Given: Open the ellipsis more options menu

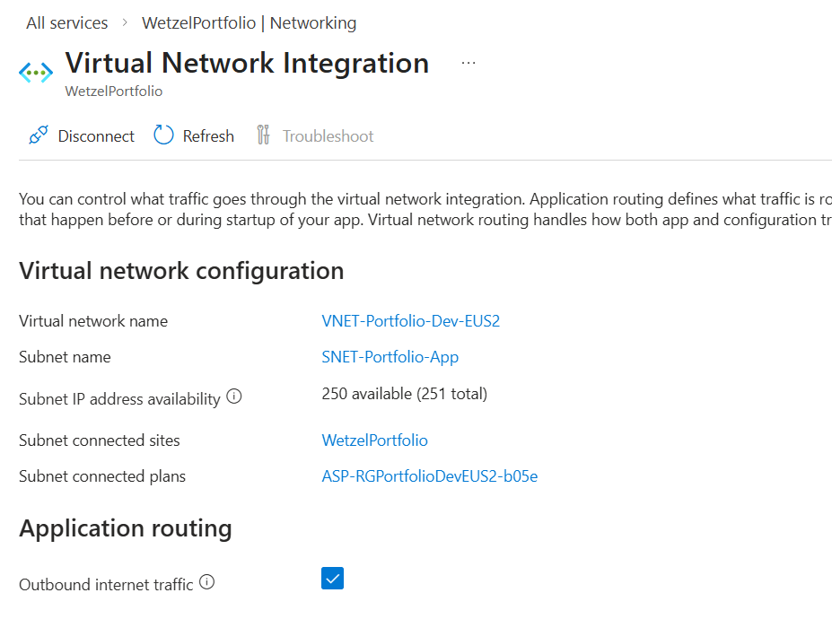Looking at the screenshot, I should point(468,63).
